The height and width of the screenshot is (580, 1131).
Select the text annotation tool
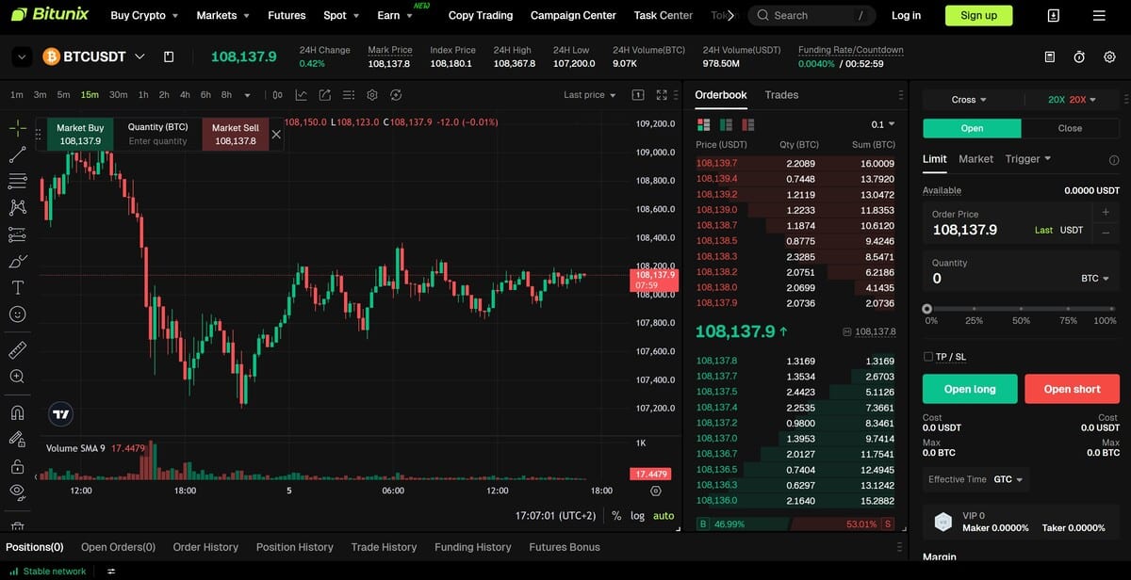click(x=17, y=287)
